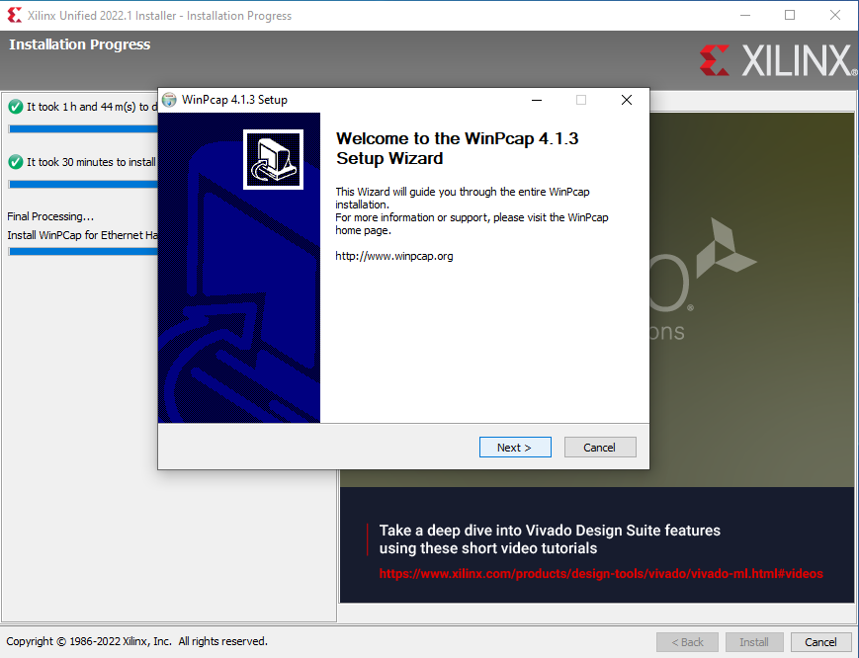This screenshot has width=859, height=658.
Task: Cancel the Xilinx installer at bottom right
Action: (820, 641)
